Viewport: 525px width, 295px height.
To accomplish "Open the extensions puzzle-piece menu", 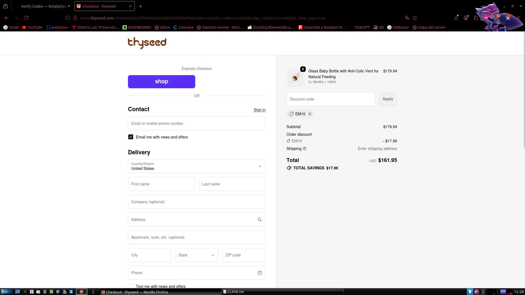I will [x=476, y=18].
